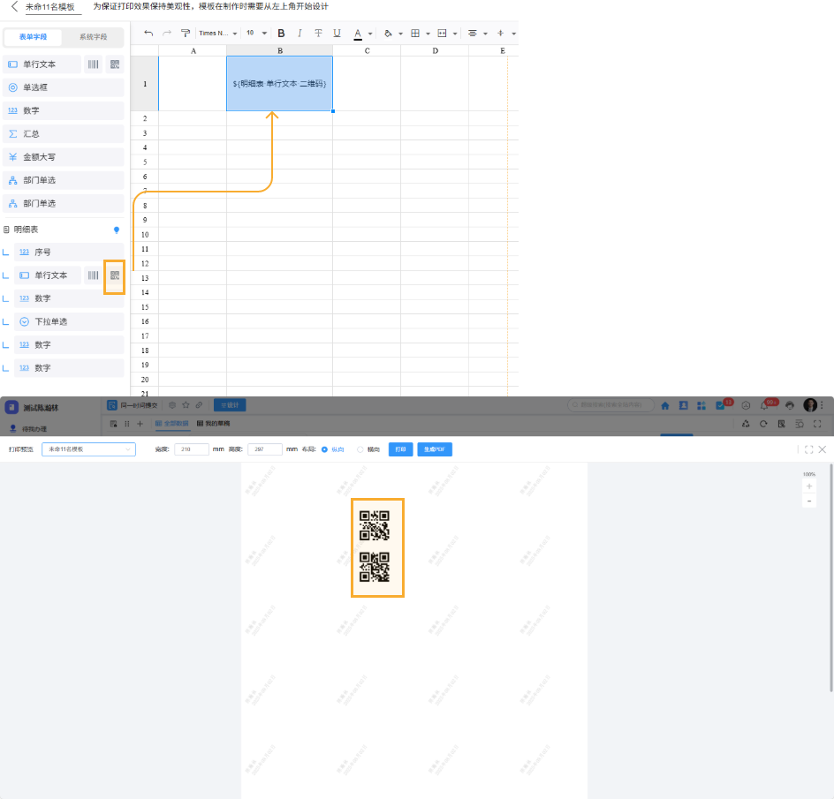
Task: Click the 生成PDF button
Action: [x=435, y=449]
